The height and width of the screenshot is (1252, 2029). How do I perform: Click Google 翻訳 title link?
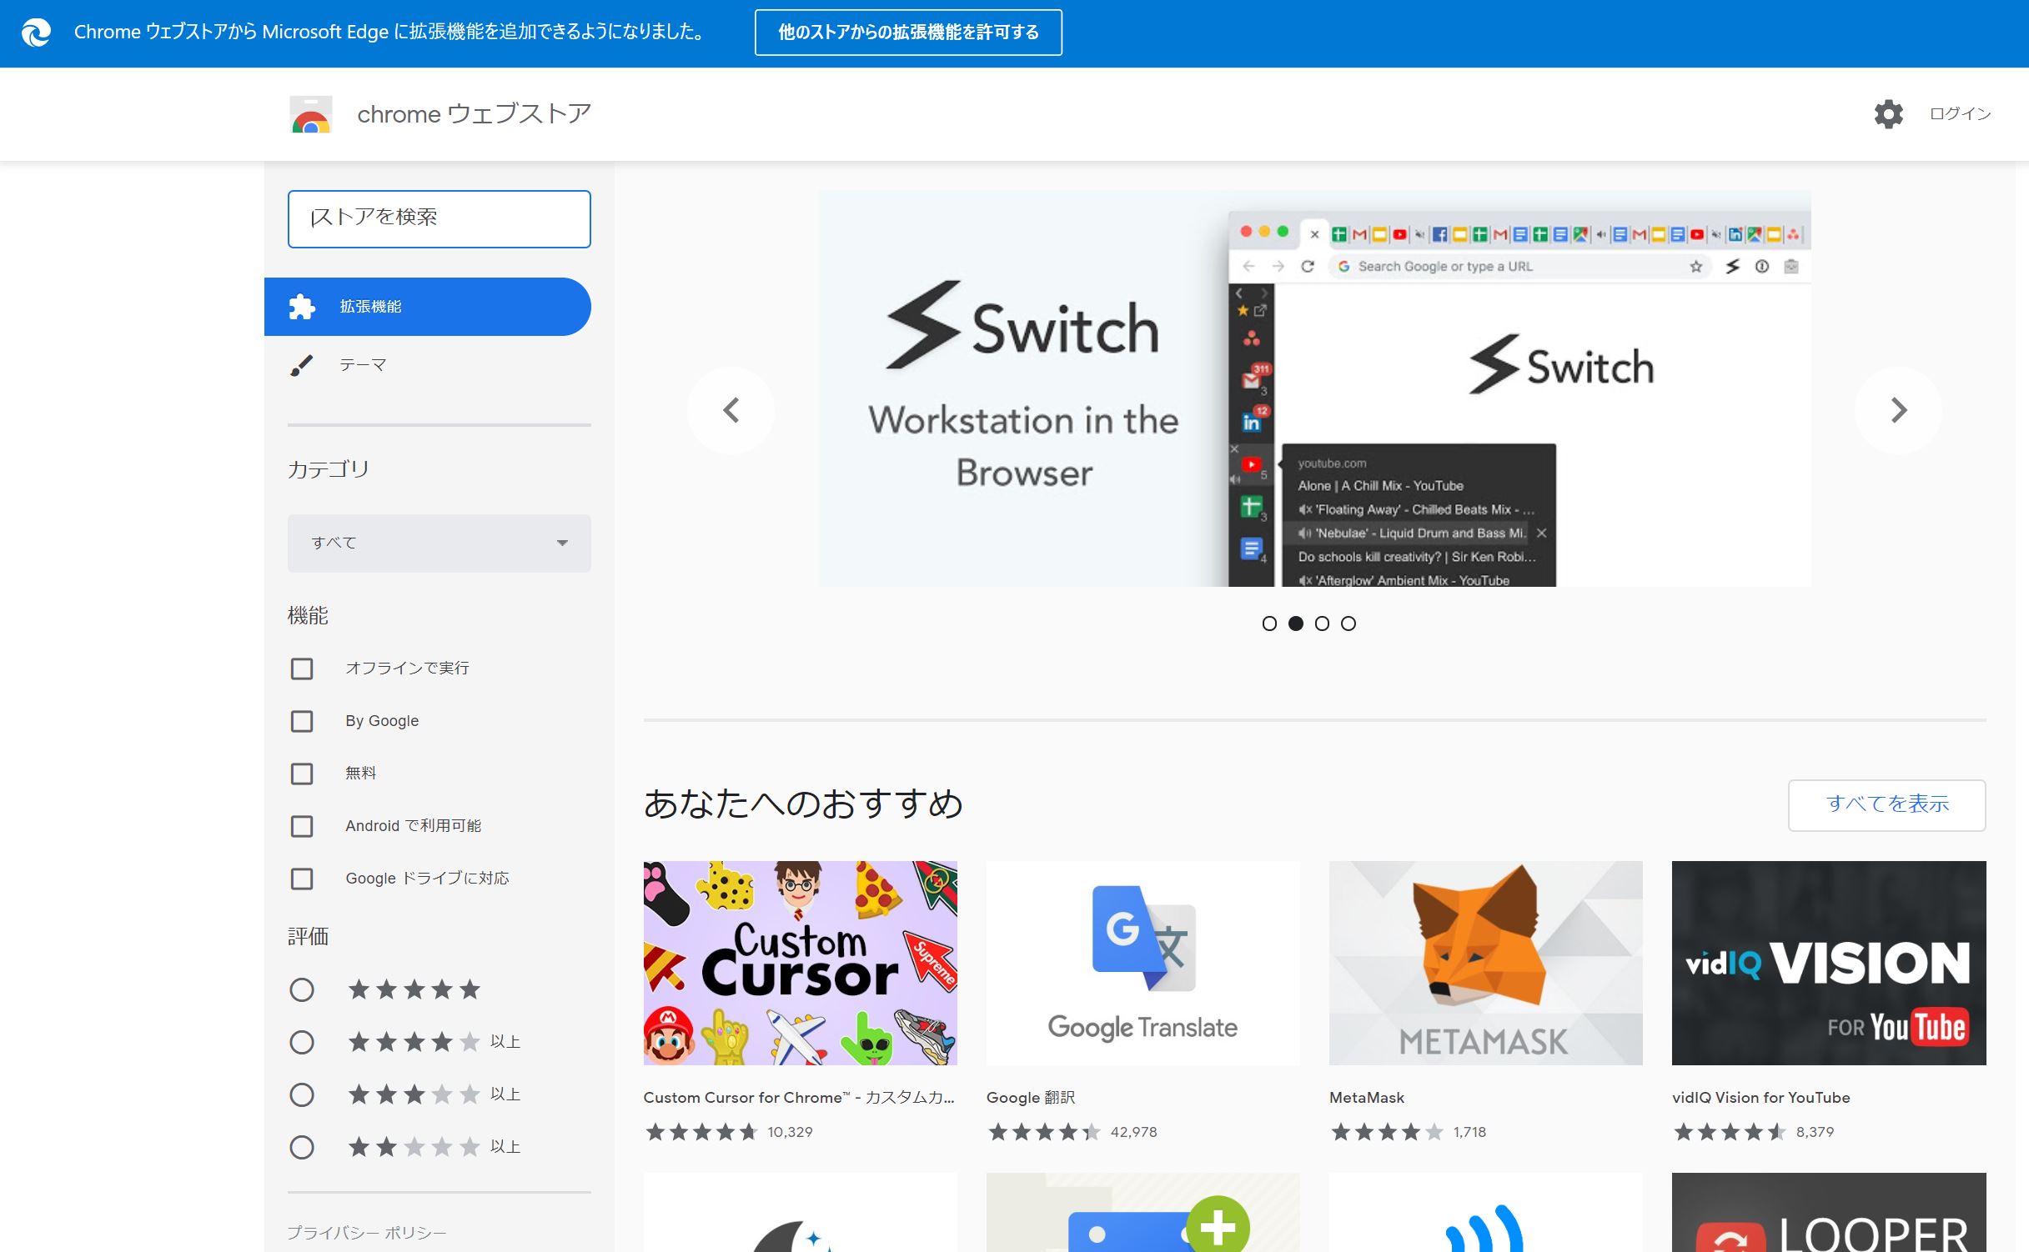click(x=1031, y=1098)
